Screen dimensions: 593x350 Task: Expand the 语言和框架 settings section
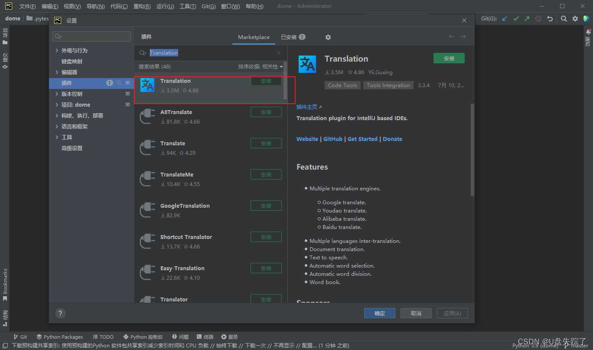(x=57, y=127)
